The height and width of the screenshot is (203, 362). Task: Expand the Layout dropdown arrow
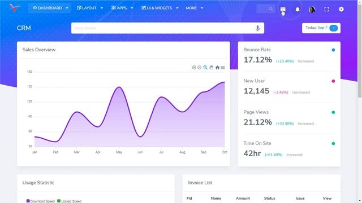(x=102, y=8)
